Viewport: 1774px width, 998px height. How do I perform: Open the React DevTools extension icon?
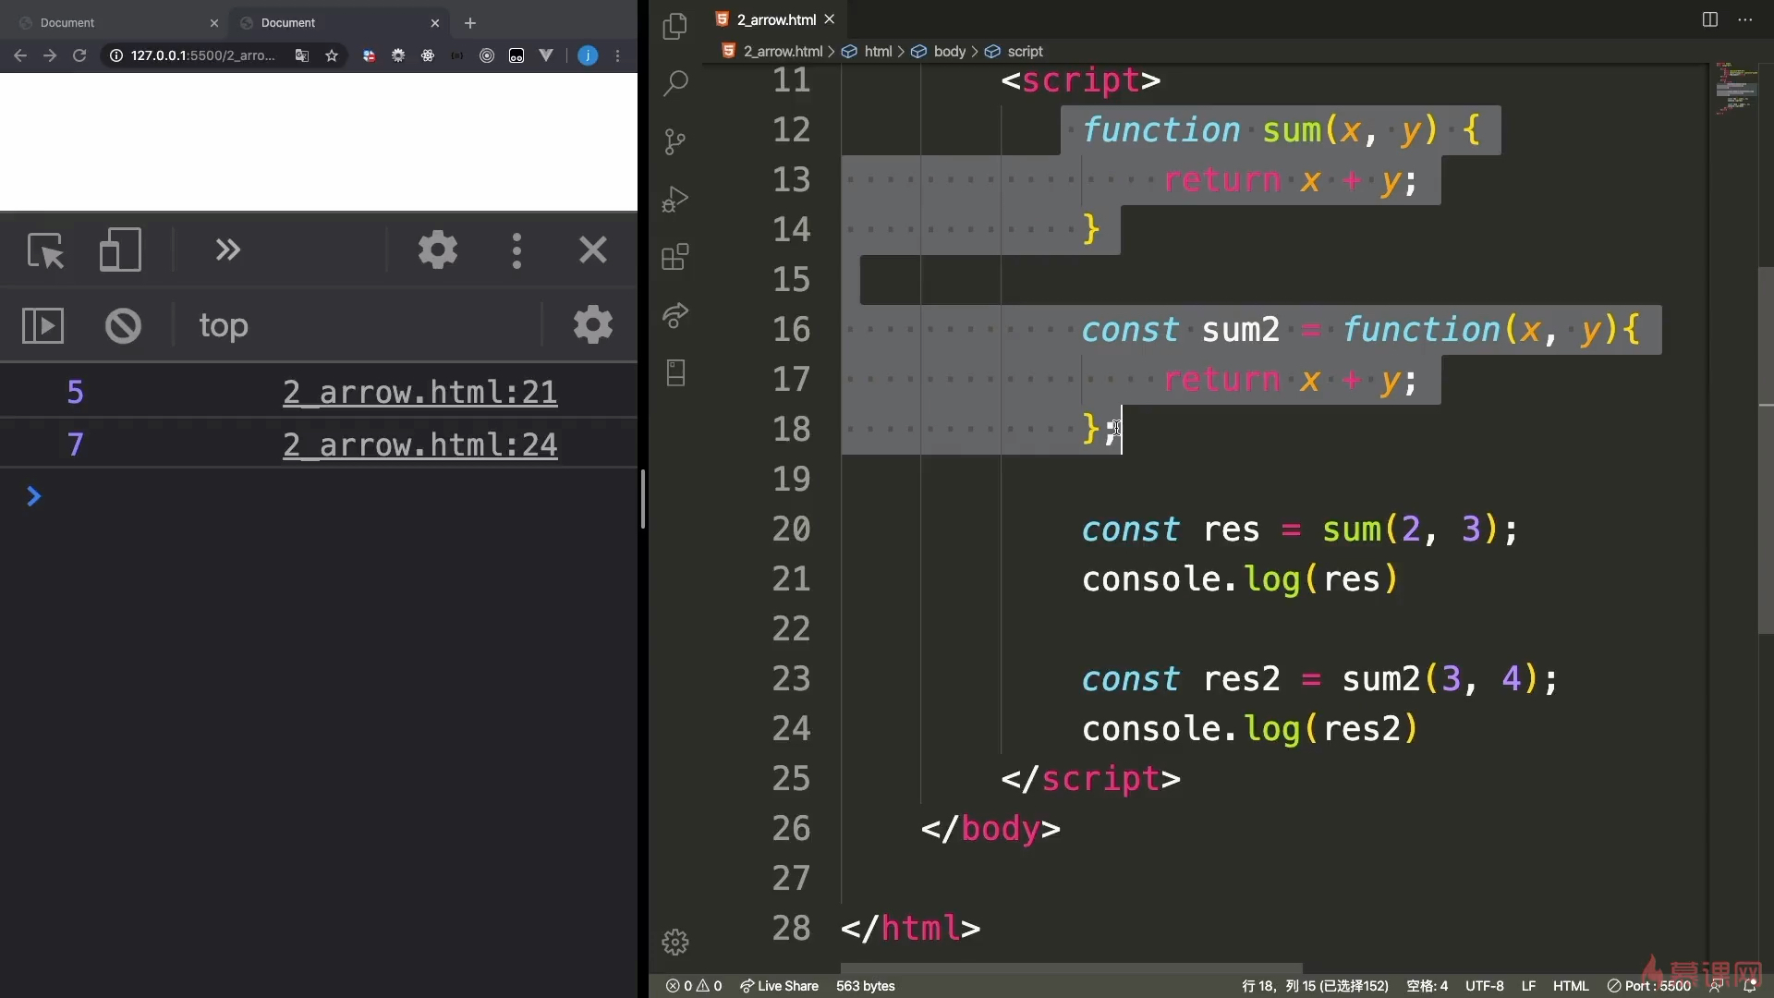pyautogui.click(x=428, y=55)
